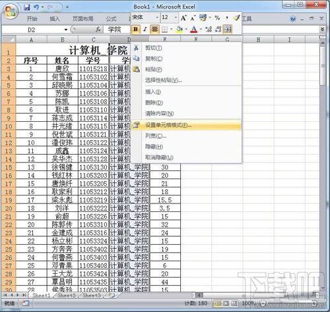Expand the Name Box dropdown arrow
This screenshot has height=312, width=330.
click(66, 30)
